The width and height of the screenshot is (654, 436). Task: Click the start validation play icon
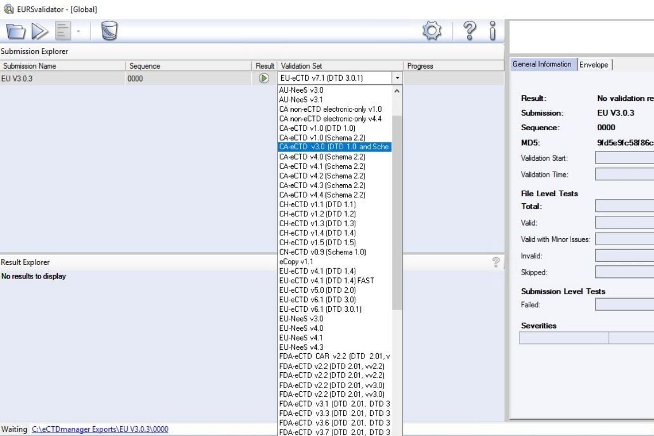(39, 32)
